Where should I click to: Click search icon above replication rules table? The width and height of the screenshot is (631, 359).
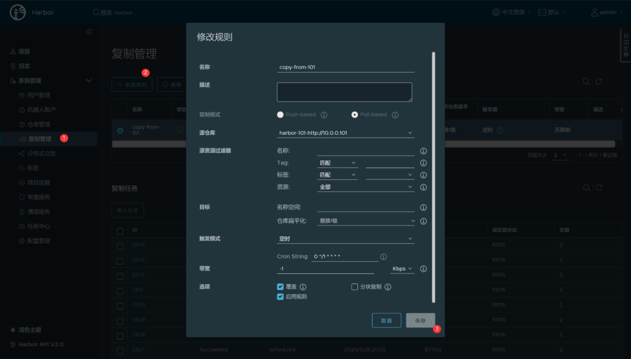click(x=587, y=82)
